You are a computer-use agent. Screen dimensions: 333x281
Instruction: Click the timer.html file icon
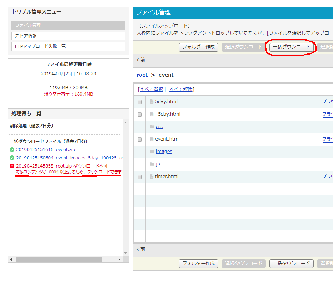[x=151, y=177]
